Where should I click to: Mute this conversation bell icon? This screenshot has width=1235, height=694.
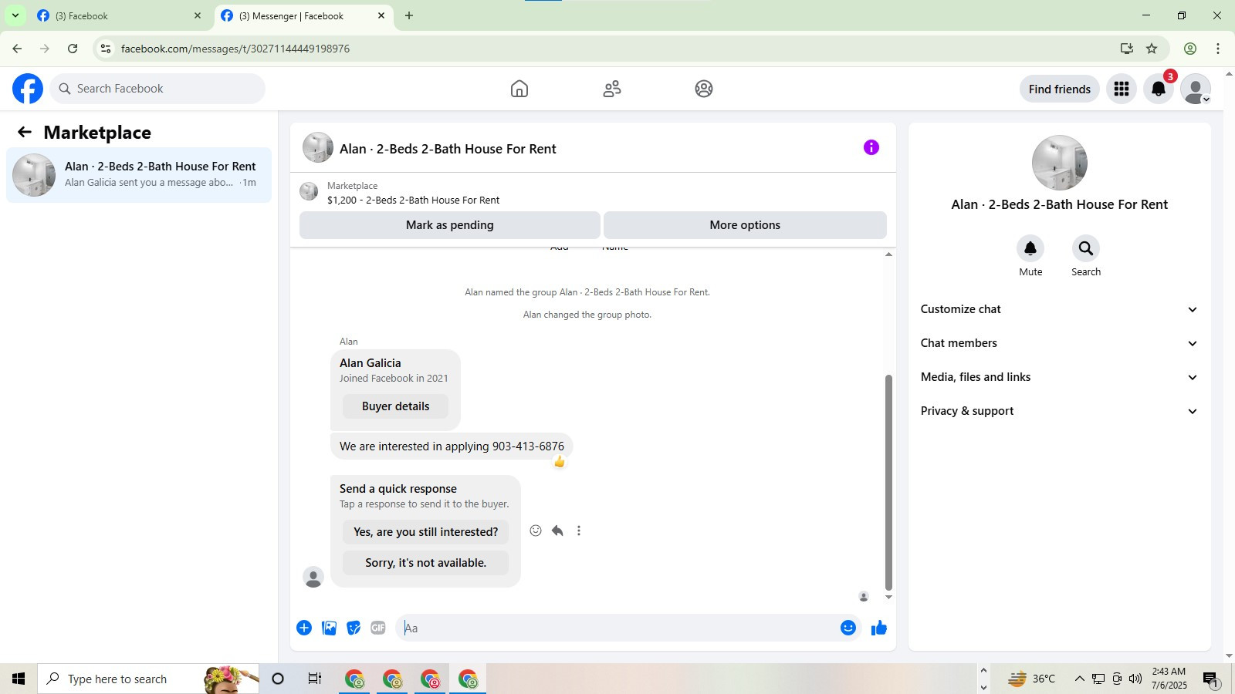(1030, 248)
